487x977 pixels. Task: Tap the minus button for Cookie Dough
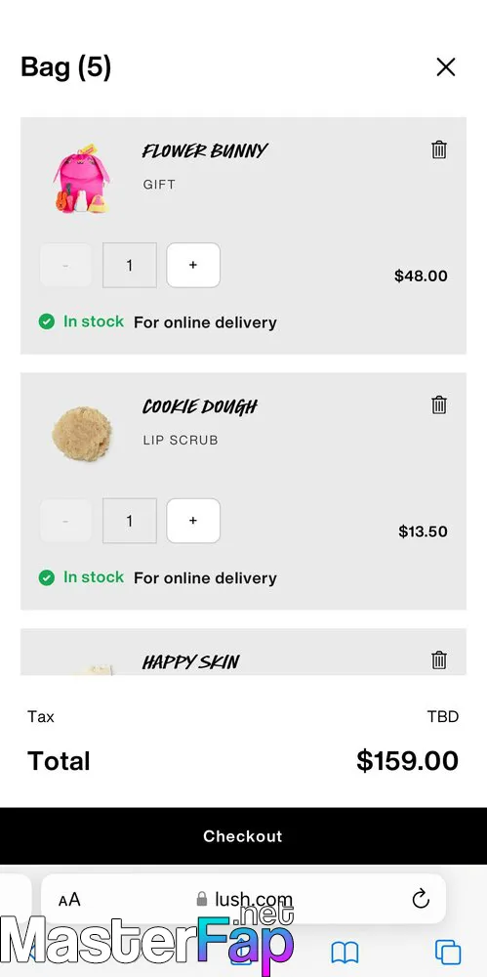click(65, 521)
